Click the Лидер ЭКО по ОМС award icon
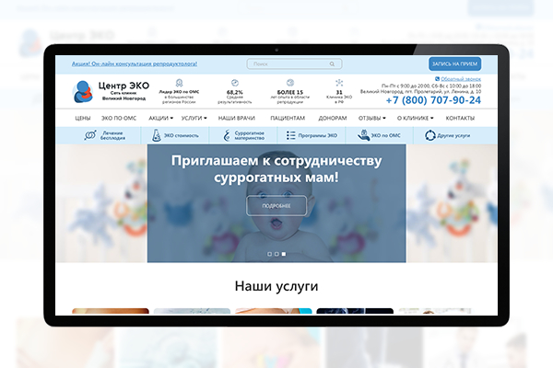This screenshot has height=368, width=553. click(179, 83)
